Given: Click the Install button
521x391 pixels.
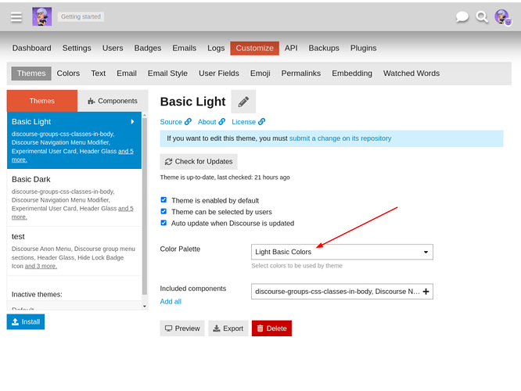Looking at the screenshot, I should pos(26,321).
